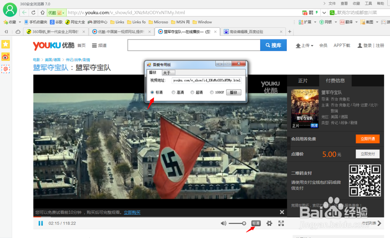The image size is (390, 238).
Task: Click 播放 button in dialog
Action: click(234, 92)
